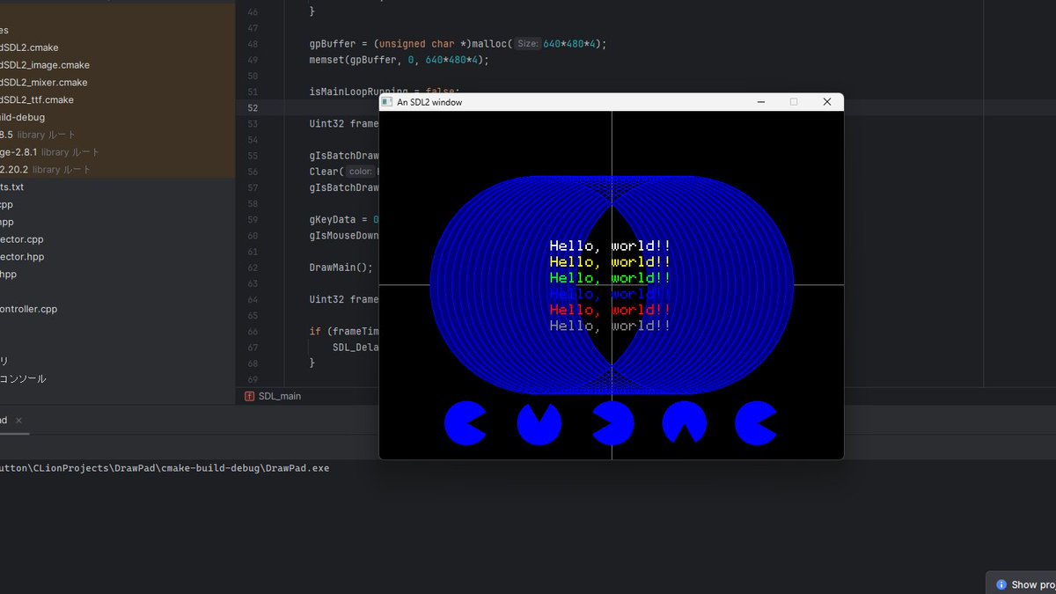Image resolution: width=1056 pixels, height=594 pixels.
Task: Minimize the An SDL2 window
Action: tap(760, 102)
